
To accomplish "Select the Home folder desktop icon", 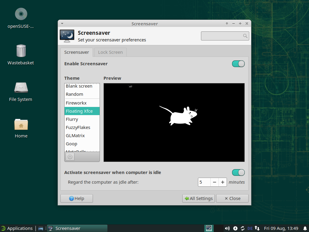I will (21, 127).
